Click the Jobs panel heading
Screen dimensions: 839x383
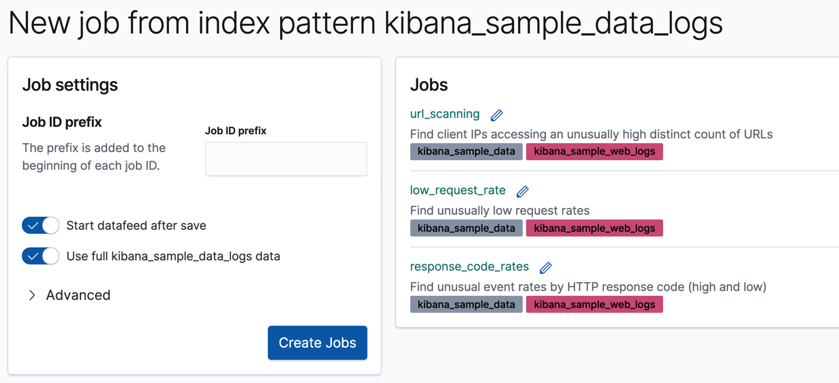pyautogui.click(x=429, y=85)
